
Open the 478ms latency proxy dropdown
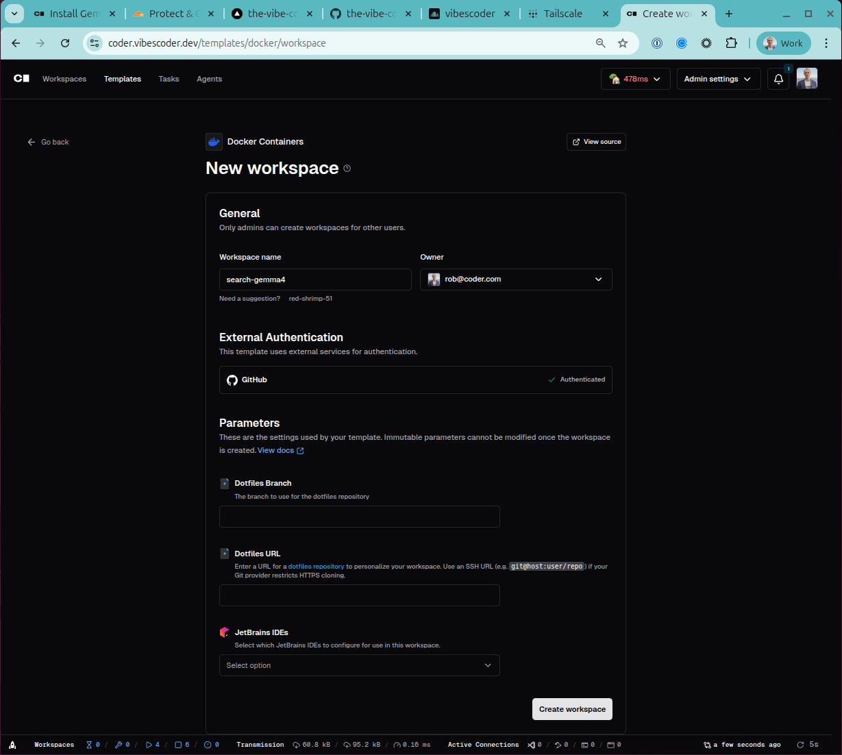635,79
